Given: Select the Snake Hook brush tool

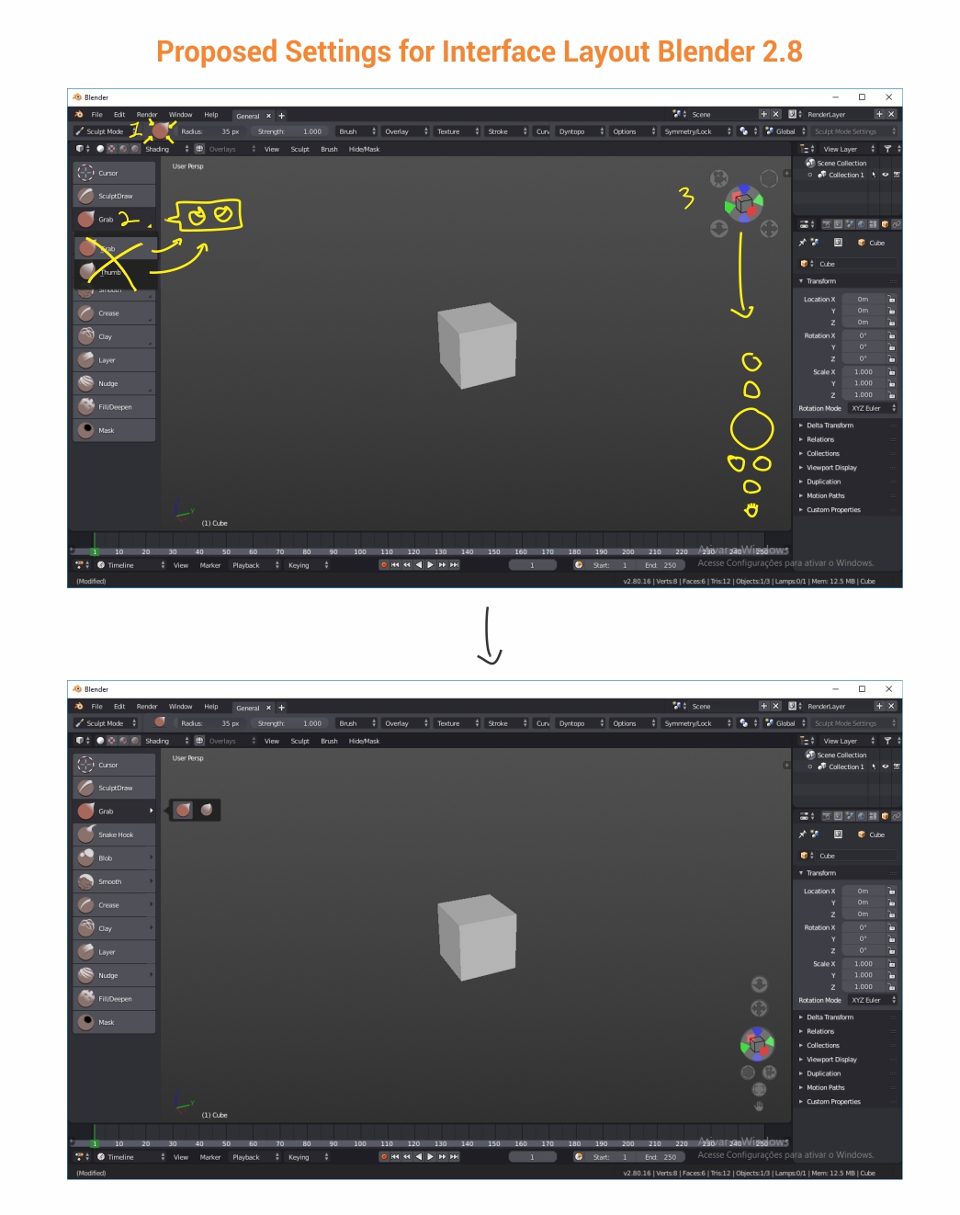Looking at the screenshot, I should point(114,835).
